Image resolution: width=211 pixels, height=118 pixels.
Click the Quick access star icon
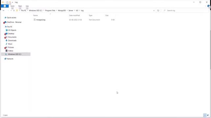[x=5, y=18]
